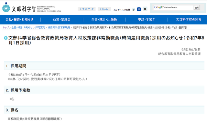Viewport: 207px width, 123px height.
Task: Click the text 事務補佐員(非常勤職員(時間雇用職員))
Action: (x=35, y=119)
